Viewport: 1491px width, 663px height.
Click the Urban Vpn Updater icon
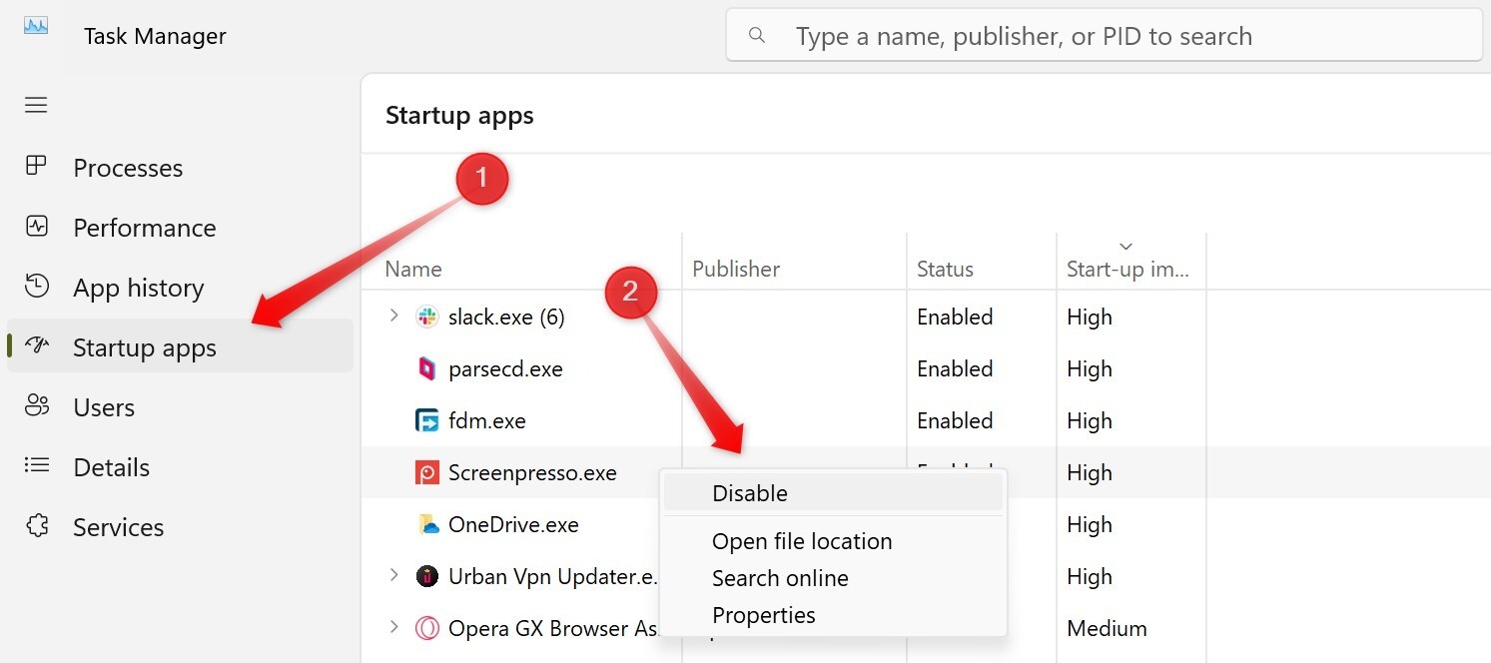pos(427,577)
